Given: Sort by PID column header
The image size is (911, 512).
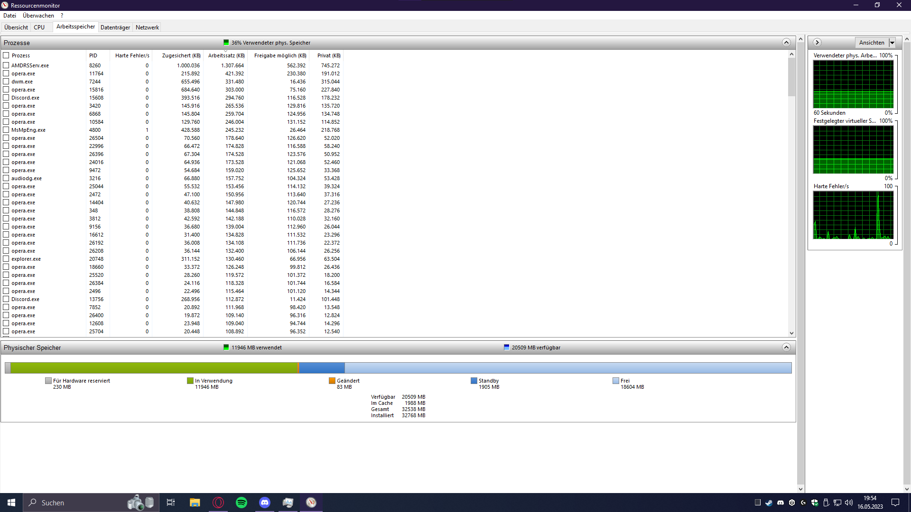Looking at the screenshot, I should pos(98,55).
